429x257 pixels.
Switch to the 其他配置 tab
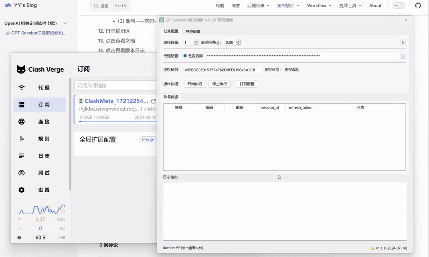tap(193, 31)
